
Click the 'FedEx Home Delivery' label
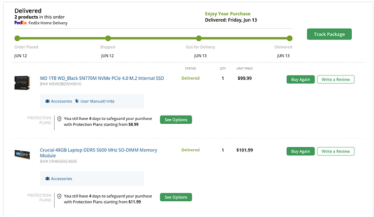[48, 23]
